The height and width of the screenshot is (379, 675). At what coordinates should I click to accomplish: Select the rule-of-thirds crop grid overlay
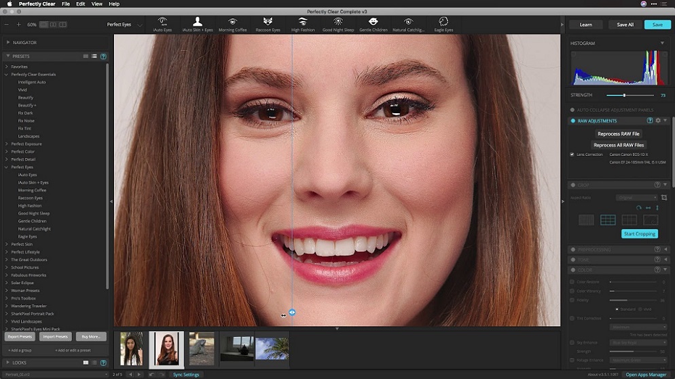pos(608,220)
